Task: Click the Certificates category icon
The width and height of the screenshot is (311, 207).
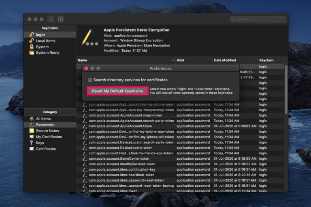Action: [x=32, y=149]
